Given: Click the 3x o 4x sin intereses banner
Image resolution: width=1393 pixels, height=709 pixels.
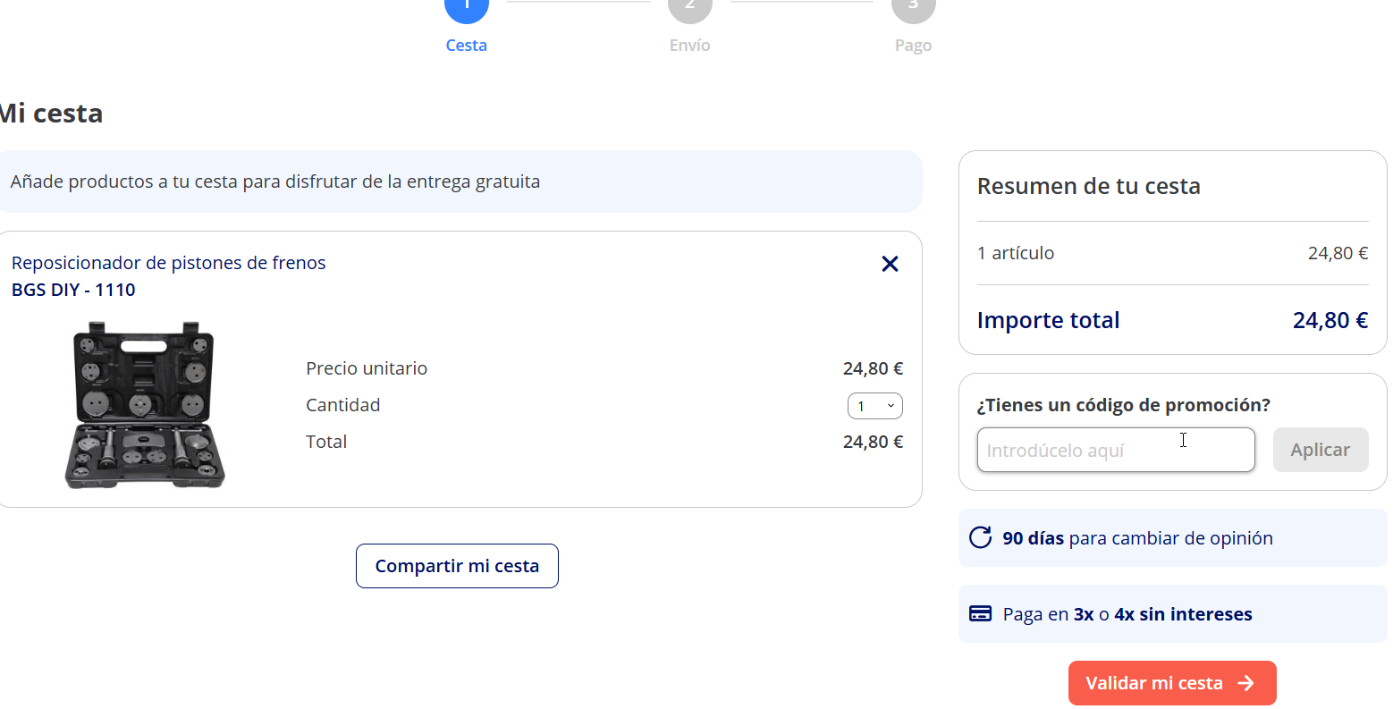Looking at the screenshot, I should point(1172,614).
